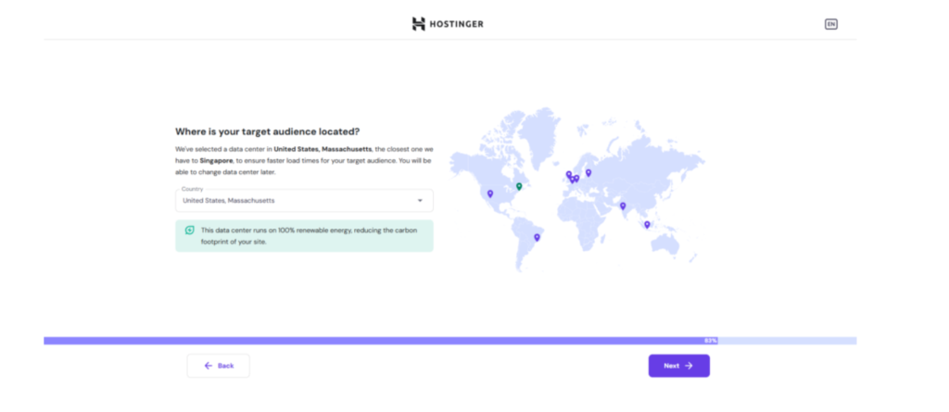
Task: Click the renewable energy leaf icon
Action: (190, 231)
